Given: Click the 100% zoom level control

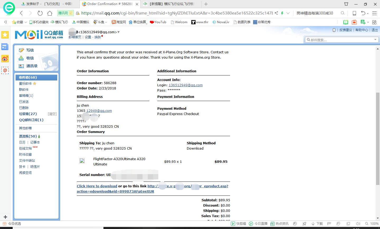Looking at the screenshot, I should click(x=372, y=224).
